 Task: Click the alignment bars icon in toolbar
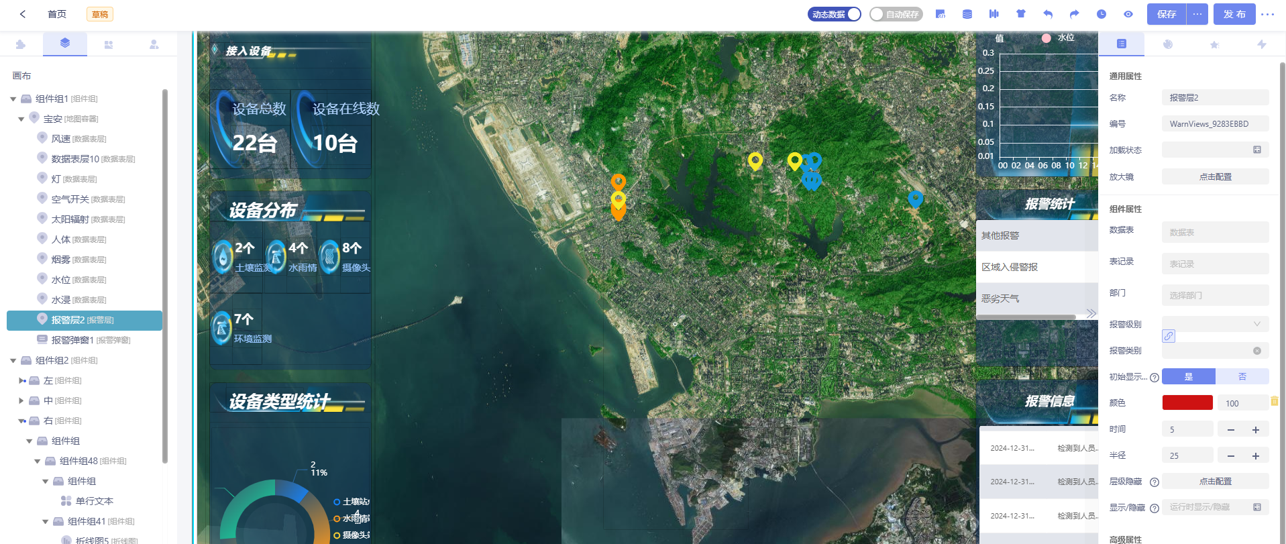[x=994, y=14]
